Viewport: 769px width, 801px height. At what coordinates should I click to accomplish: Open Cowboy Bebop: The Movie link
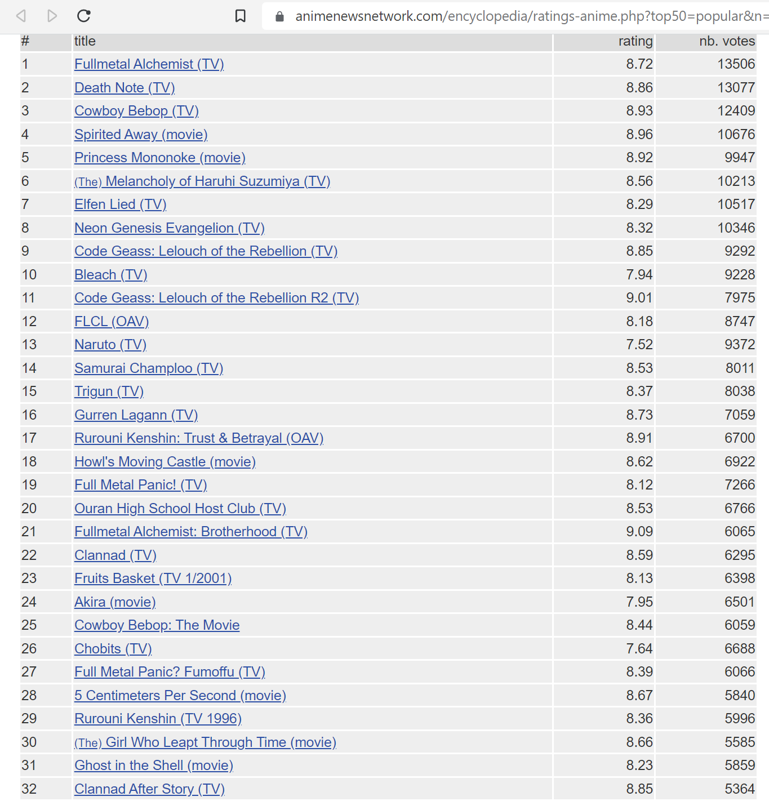[x=157, y=625]
